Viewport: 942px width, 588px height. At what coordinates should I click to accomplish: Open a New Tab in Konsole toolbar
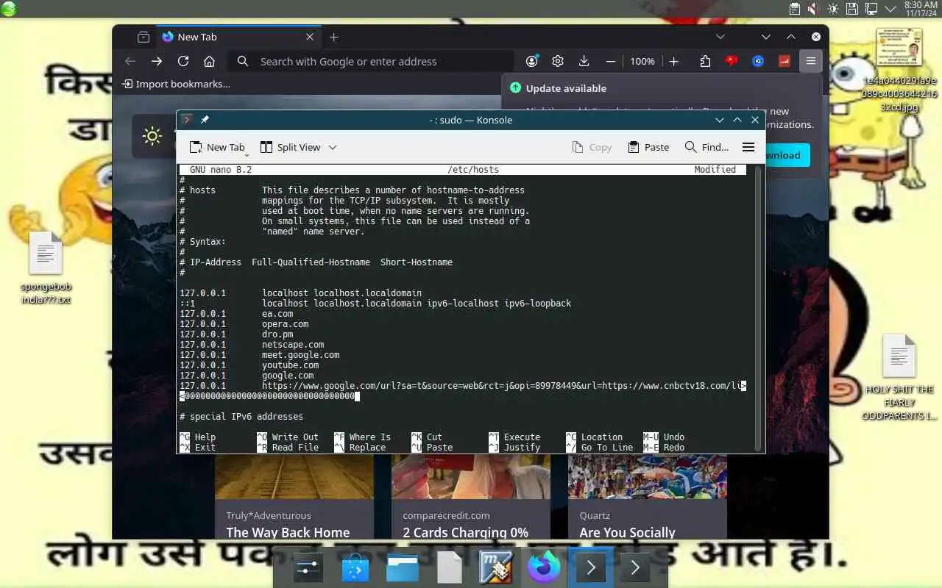(216, 147)
